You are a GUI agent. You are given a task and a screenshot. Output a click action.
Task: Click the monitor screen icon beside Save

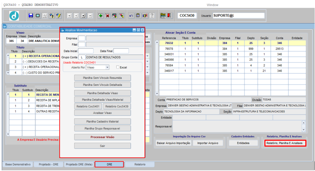tap(38, 15)
